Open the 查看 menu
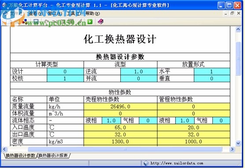Image resolution: width=245 pixels, height=168 pixels. [x=36, y=14]
